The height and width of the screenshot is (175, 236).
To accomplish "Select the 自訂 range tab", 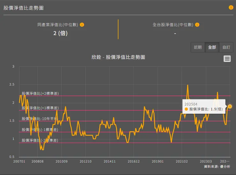I will [x=226, y=47].
